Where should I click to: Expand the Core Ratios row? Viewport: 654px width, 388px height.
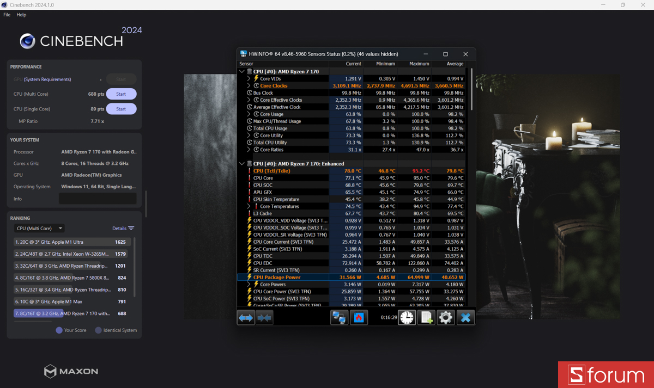click(249, 150)
